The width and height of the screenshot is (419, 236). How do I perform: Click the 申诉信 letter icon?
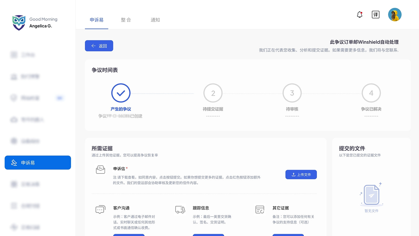100,169
